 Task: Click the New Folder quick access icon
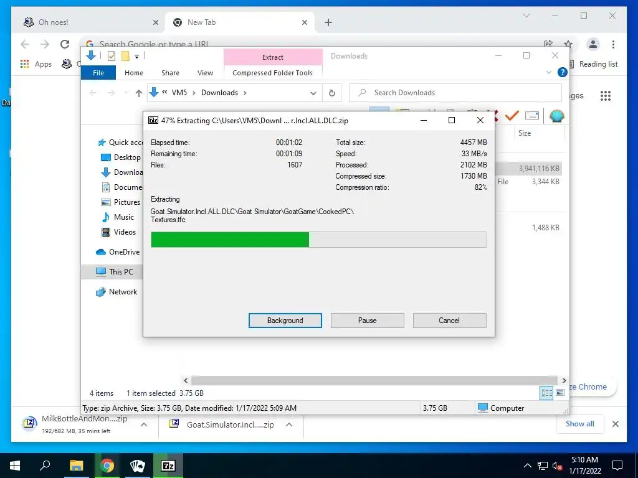[125, 55]
